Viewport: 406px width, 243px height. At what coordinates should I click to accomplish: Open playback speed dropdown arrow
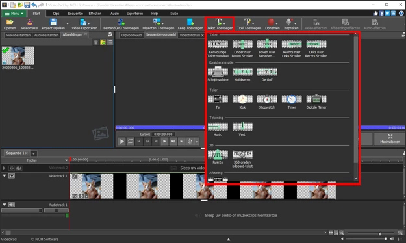(x=197, y=142)
